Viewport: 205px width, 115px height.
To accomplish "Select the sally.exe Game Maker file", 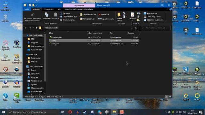I will click(x=94, y=44).
